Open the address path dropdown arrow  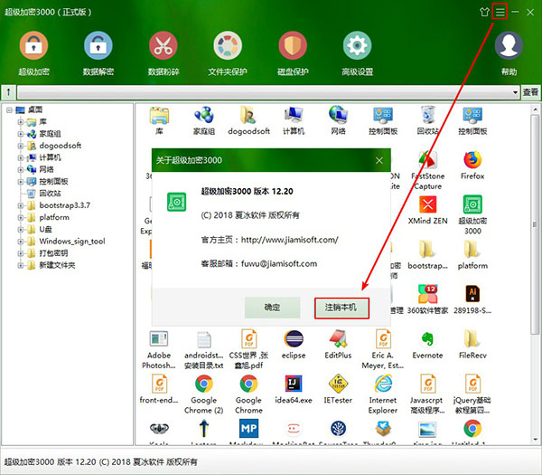click(515, 92)
